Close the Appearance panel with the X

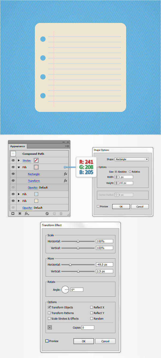coord(68,142)
